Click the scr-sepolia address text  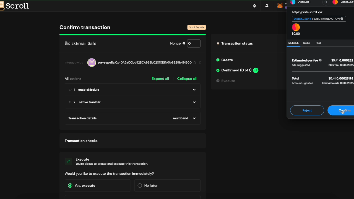point(144,62)
